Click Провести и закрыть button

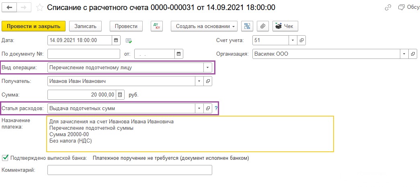(33, 26)
